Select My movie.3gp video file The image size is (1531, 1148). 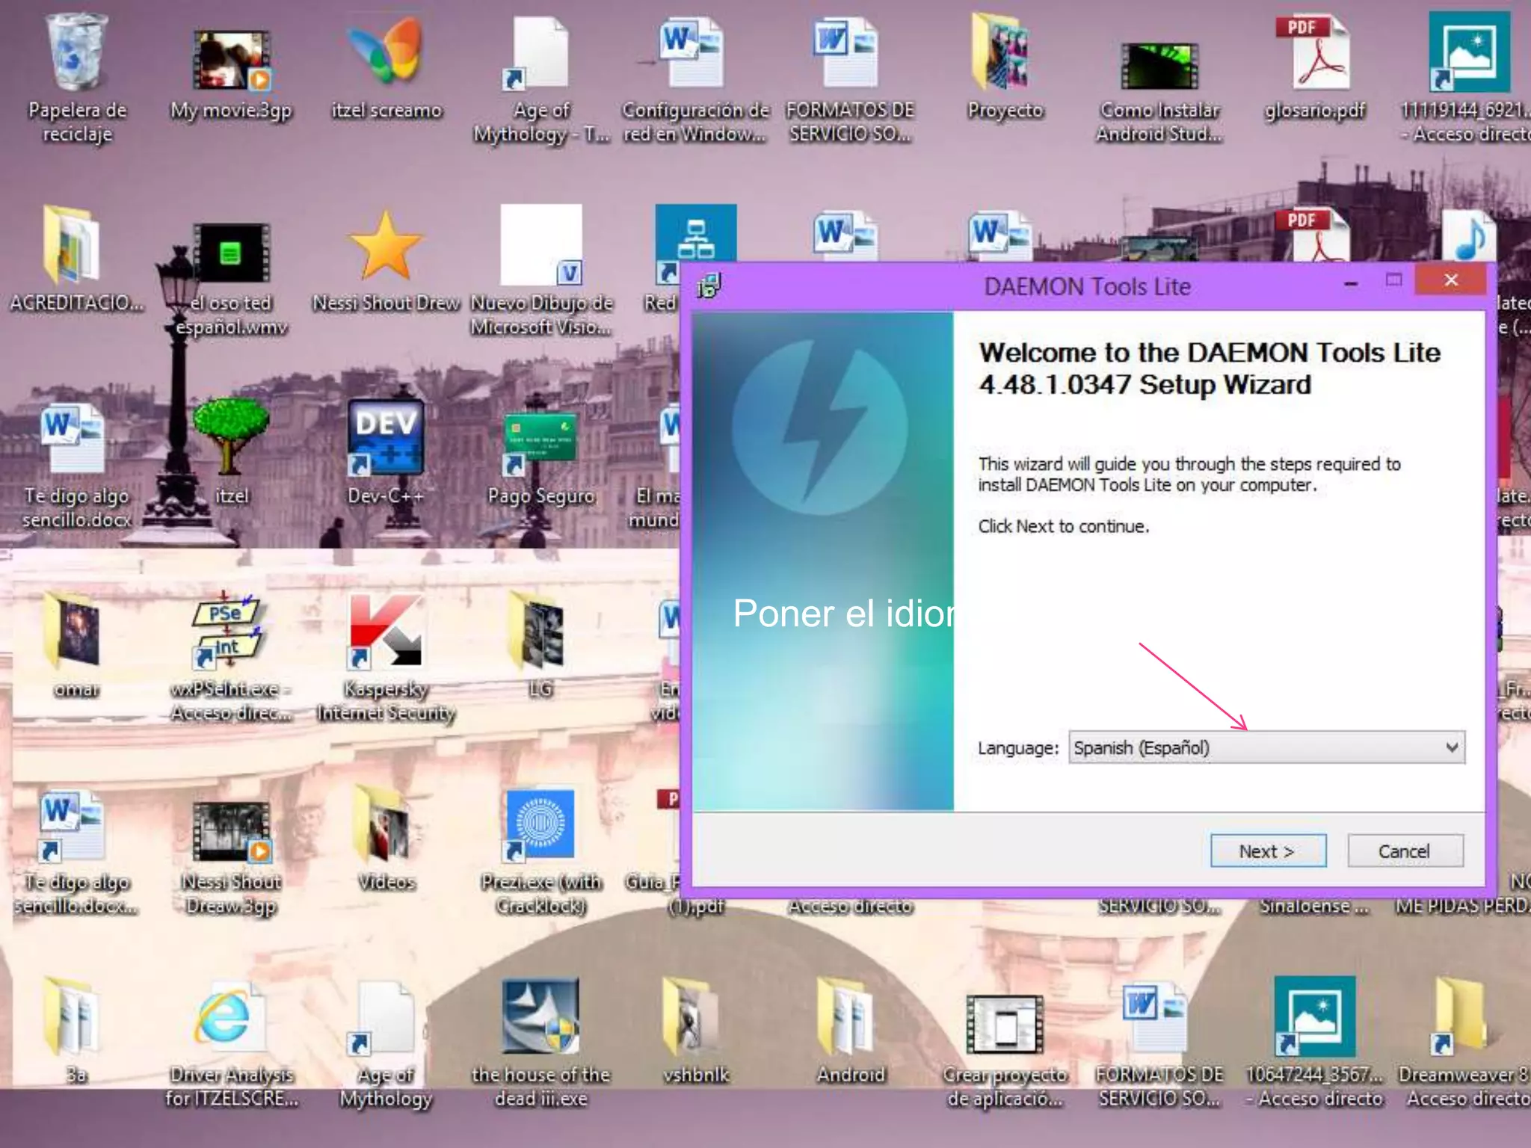[231, 61]
